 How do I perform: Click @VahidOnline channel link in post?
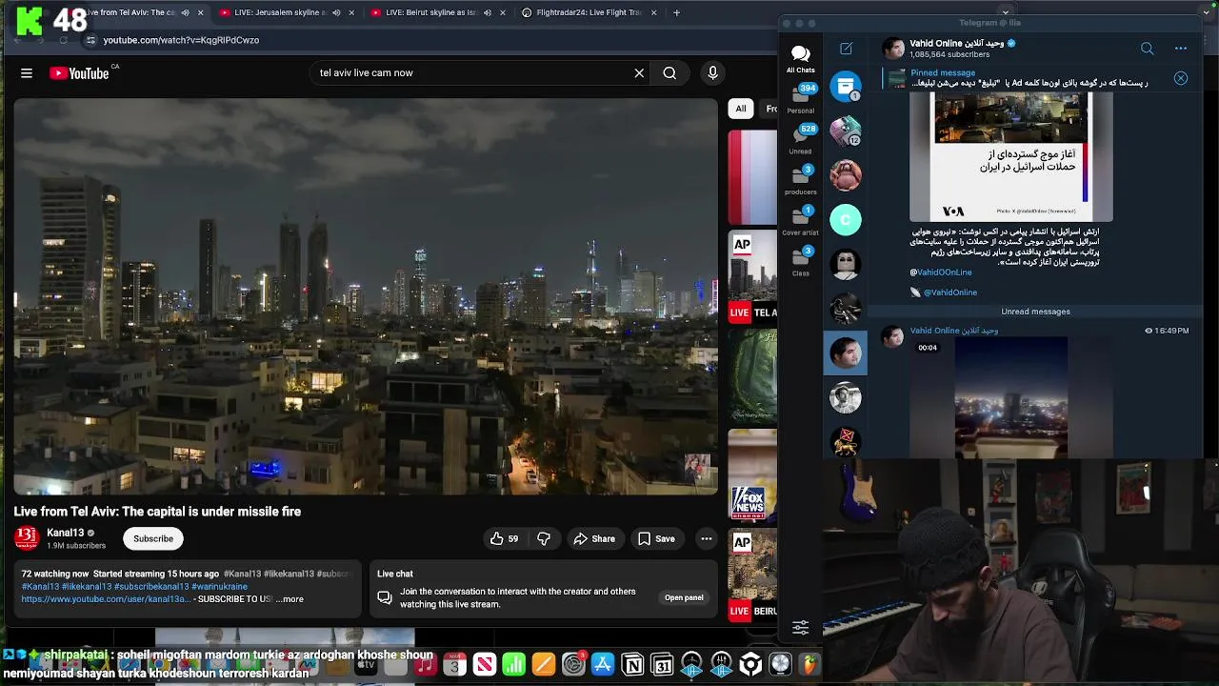click(x=950, y=293)
